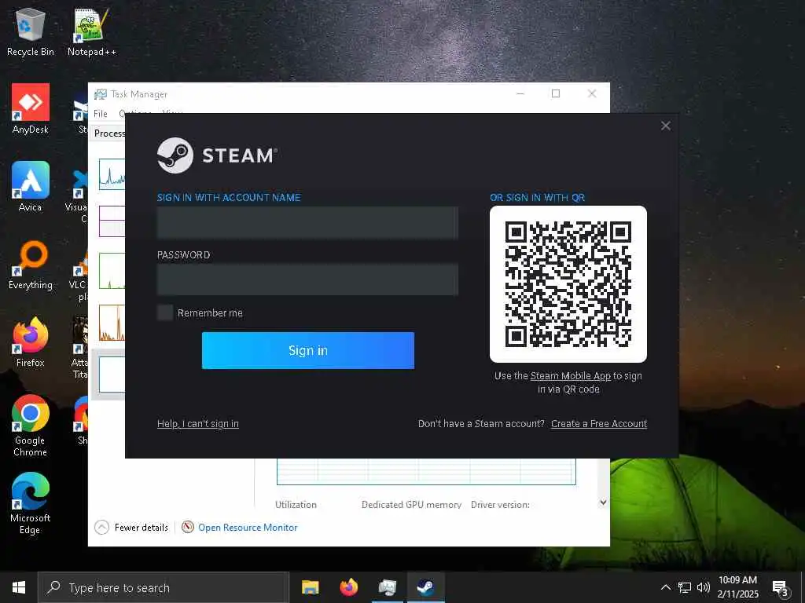
Task: Enable the Remember me checkbox
Action: 165,312
